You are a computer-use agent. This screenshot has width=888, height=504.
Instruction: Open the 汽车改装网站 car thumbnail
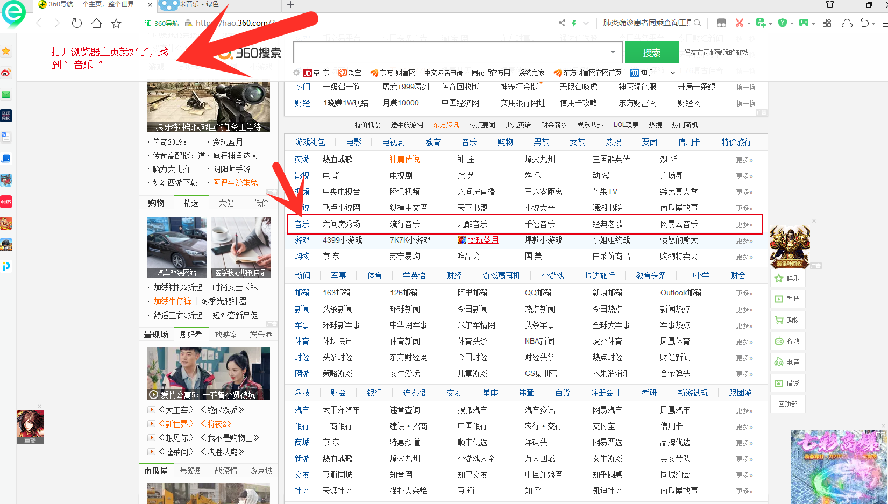coord(177,247)
